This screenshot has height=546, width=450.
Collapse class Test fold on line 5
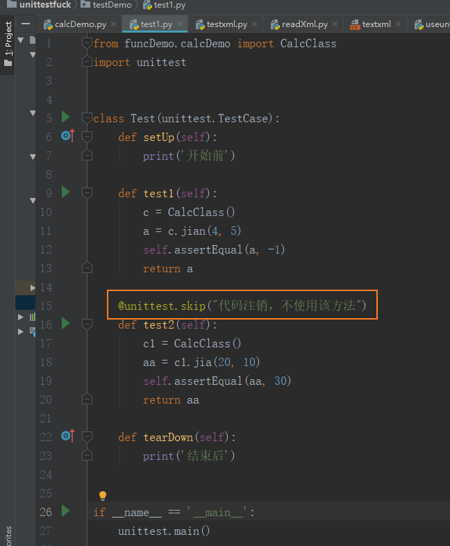tap(87, 118)
